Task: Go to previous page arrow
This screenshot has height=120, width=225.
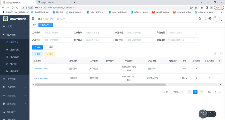Action: click(x=190, y=92)
